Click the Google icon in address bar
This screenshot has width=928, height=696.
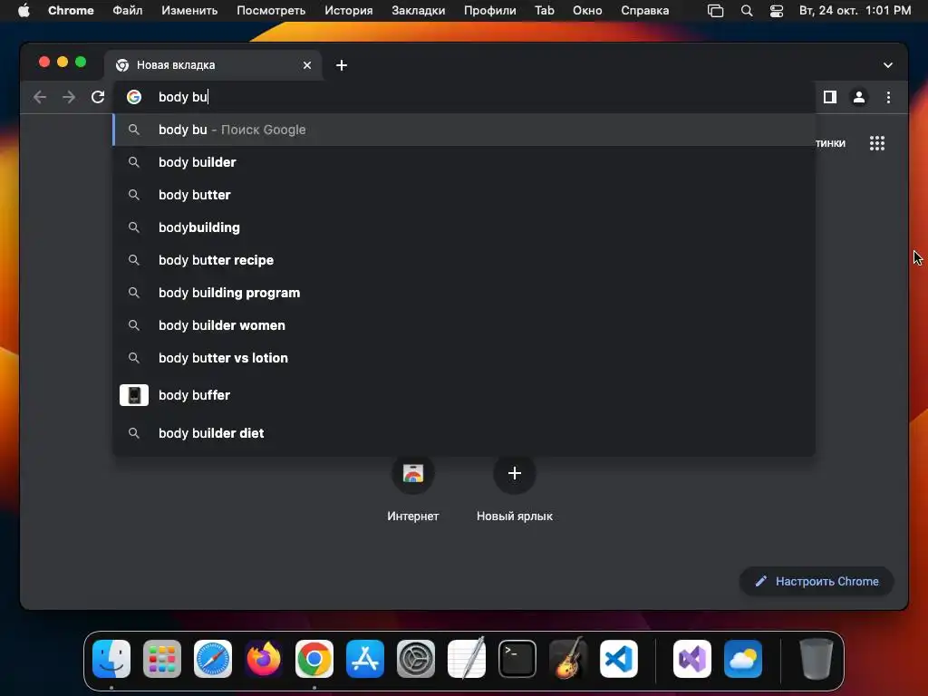click(x=134, y=96)
